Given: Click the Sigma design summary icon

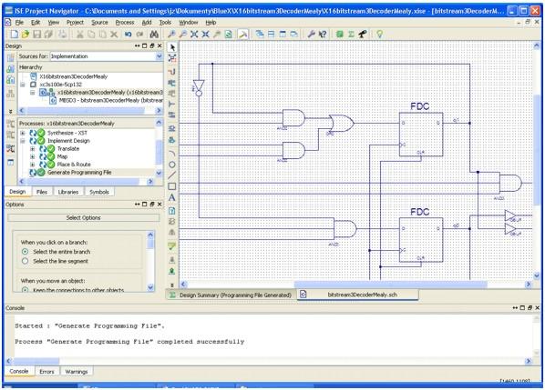Looking at the screenshot, I should (352, 34).
